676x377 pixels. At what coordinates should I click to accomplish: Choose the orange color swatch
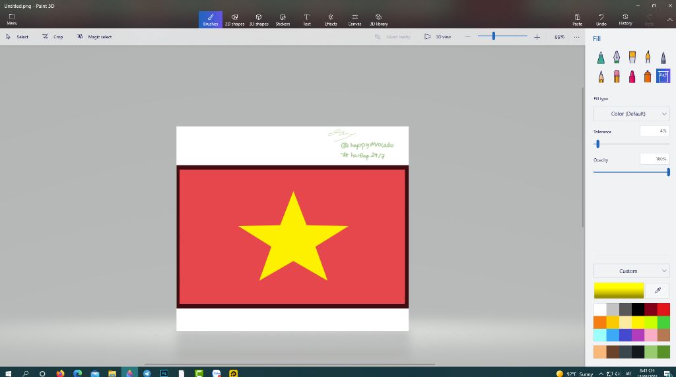pos(599,322)
